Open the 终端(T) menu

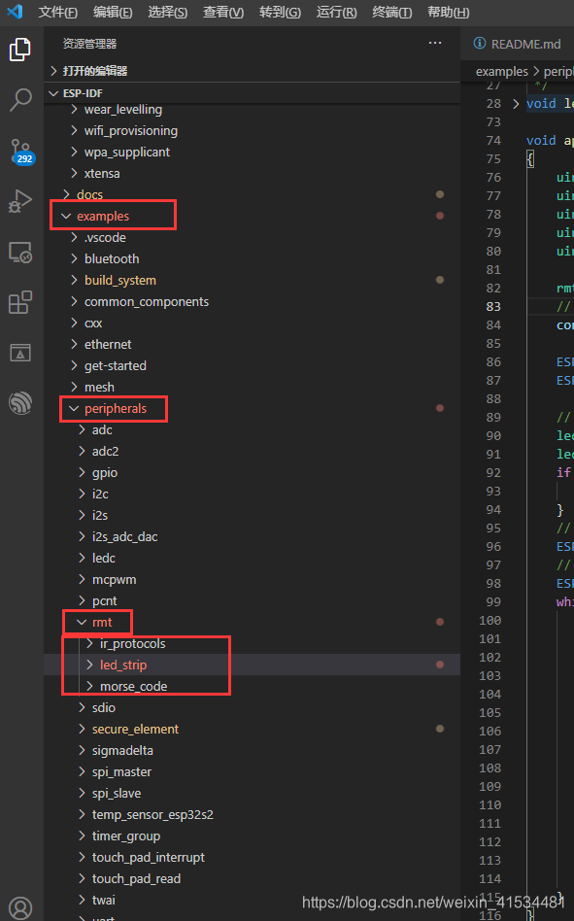coord(392,12)
